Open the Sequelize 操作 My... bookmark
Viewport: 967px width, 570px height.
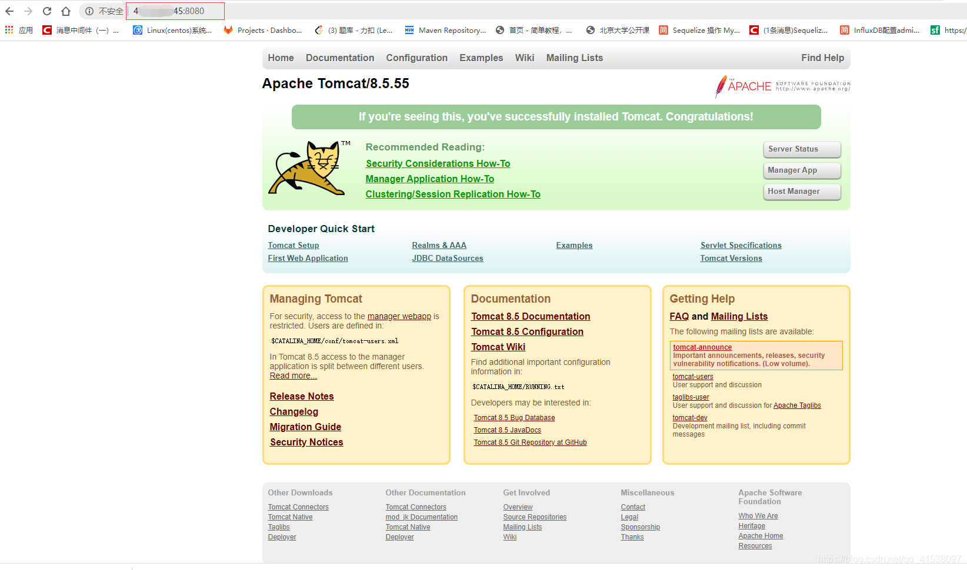699,30
